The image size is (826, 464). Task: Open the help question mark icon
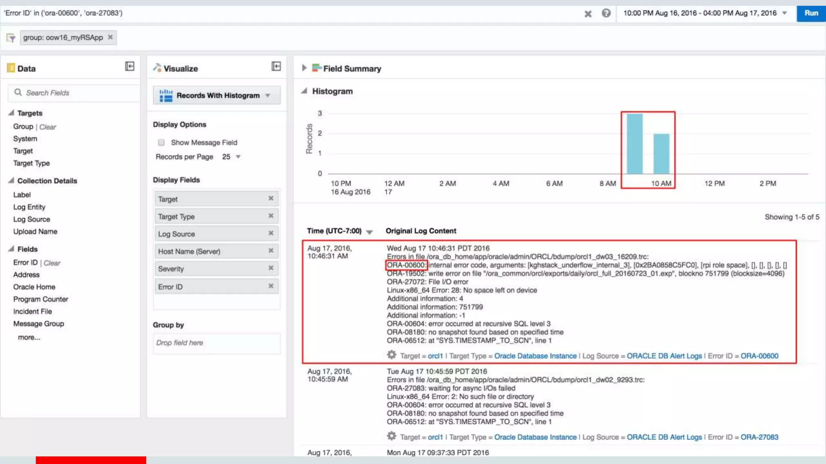tap(606, 13)
